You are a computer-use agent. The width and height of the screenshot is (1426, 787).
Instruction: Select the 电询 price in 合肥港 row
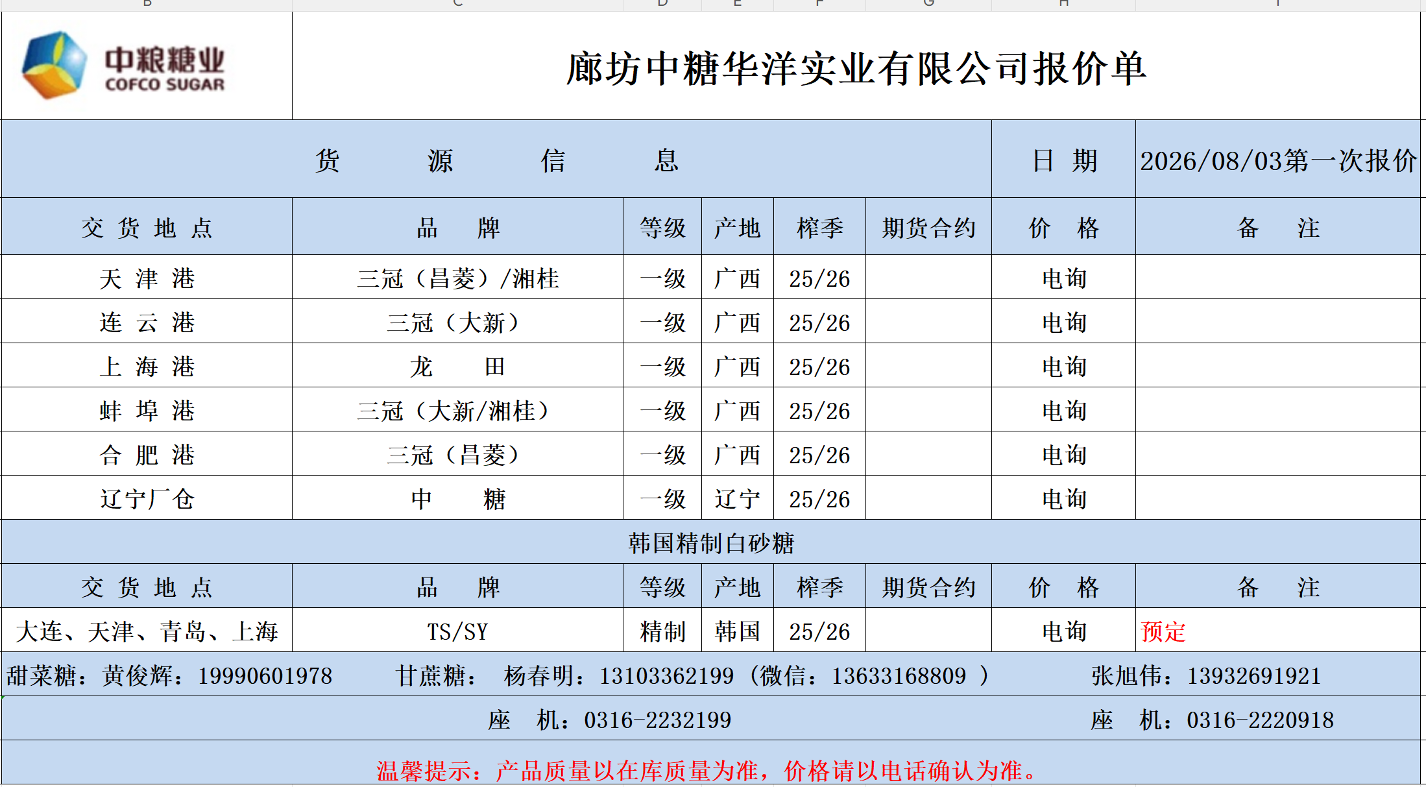1064,454
